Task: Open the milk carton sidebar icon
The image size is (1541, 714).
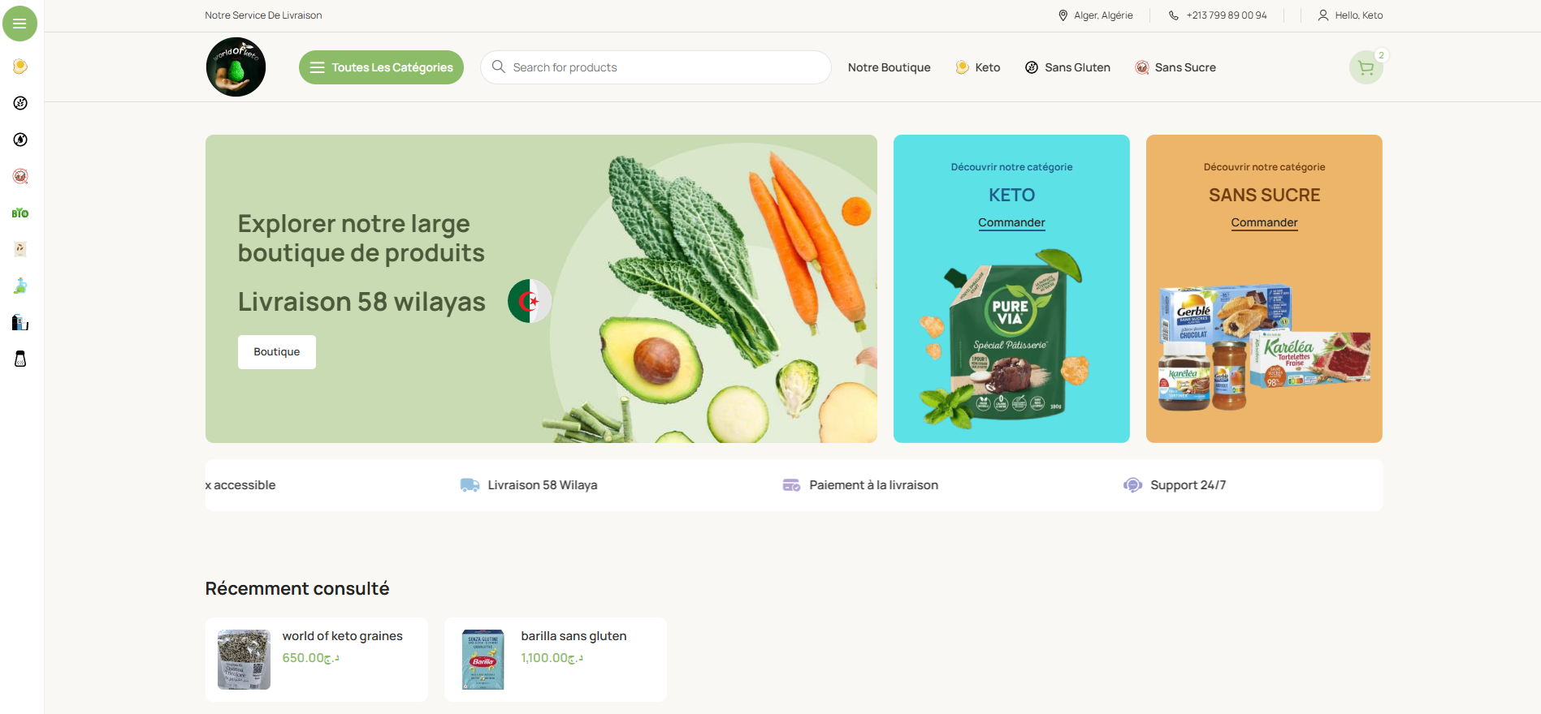Action: (x=20, y=322)
